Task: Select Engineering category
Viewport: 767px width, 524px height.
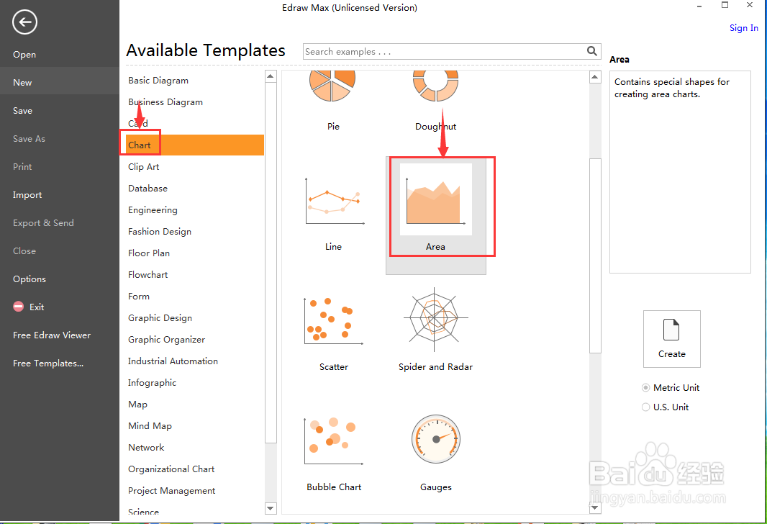Action: click(x=153, y=210)
